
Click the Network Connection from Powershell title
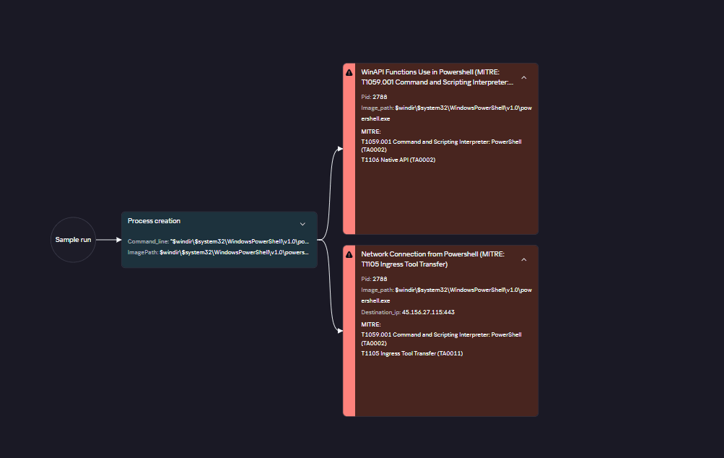pos(433,259)
